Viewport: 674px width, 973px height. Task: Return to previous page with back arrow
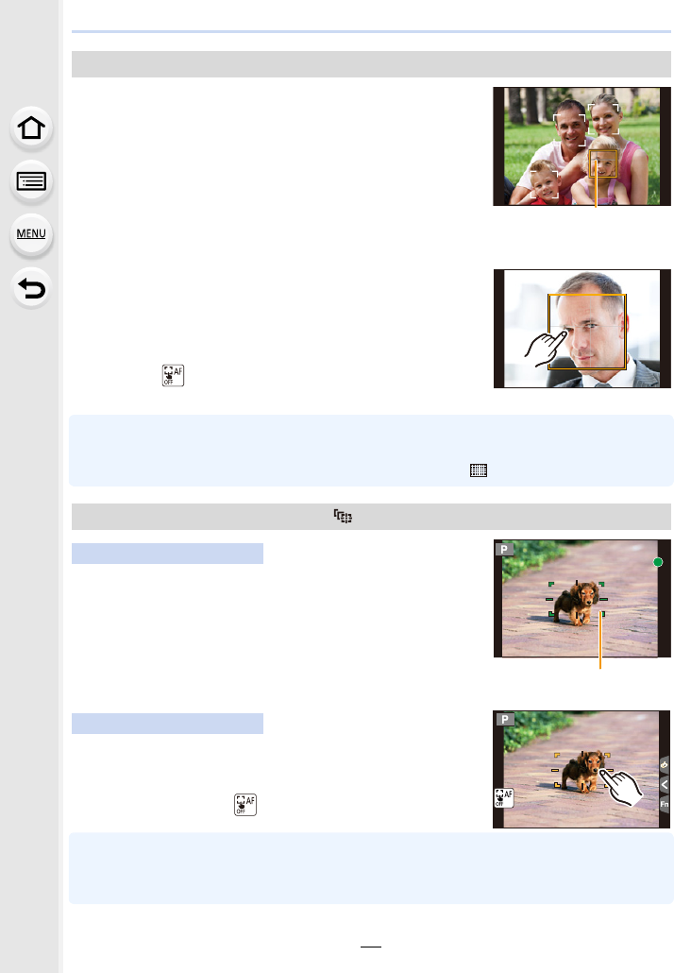point(31,288)
